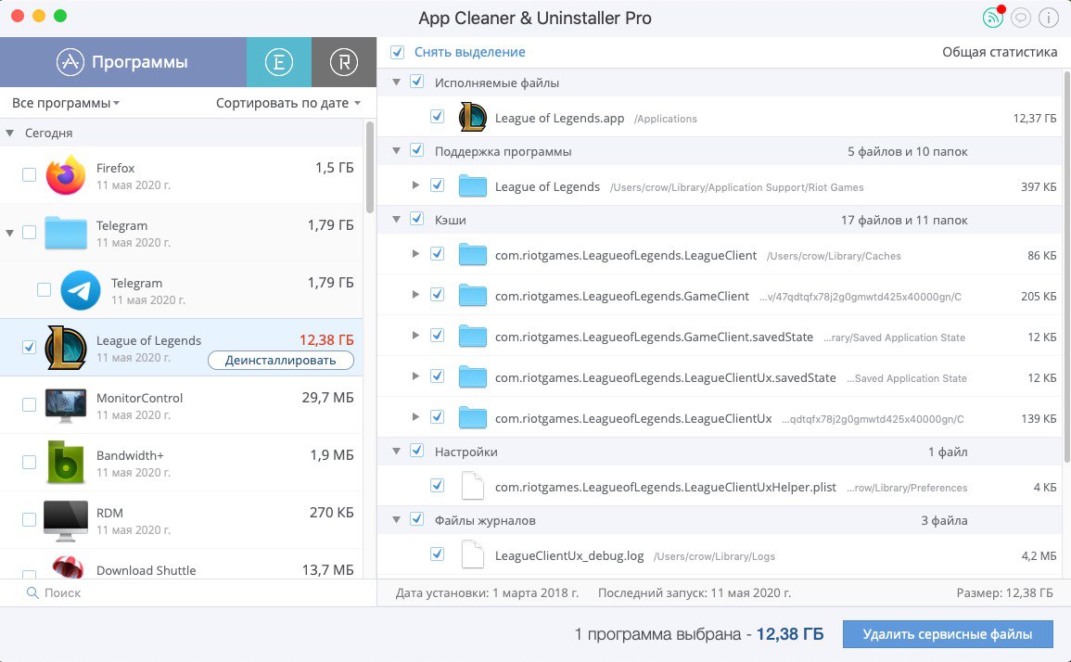Check the MonitorControl checkbox
1071x662 pixels.
coord(29,404)
